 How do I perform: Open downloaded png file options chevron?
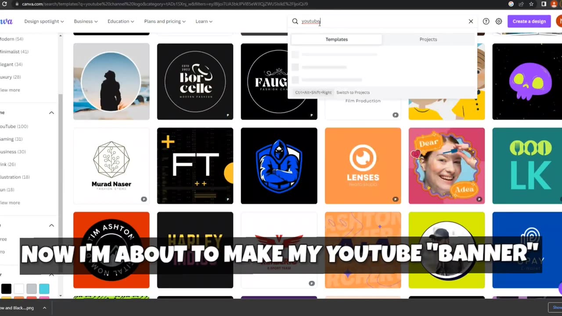coord(44,308)
